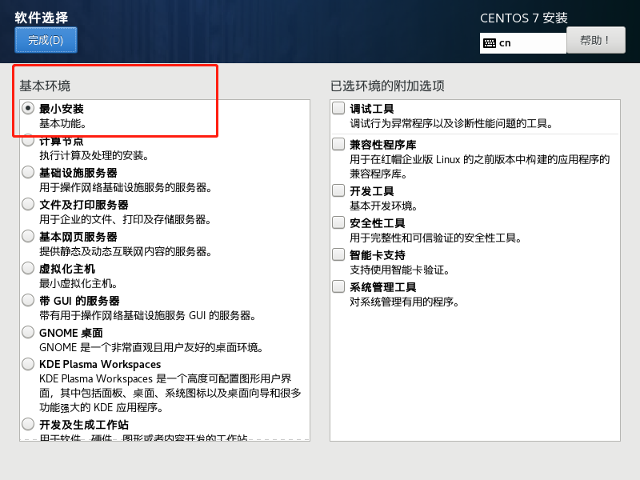Click the 对系统管理有用的程序。 description
Screen dimensions: 640x480
pos(405,302)
